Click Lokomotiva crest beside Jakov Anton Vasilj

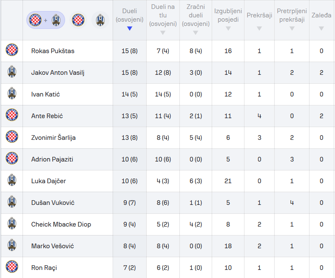tap(12, 73)
